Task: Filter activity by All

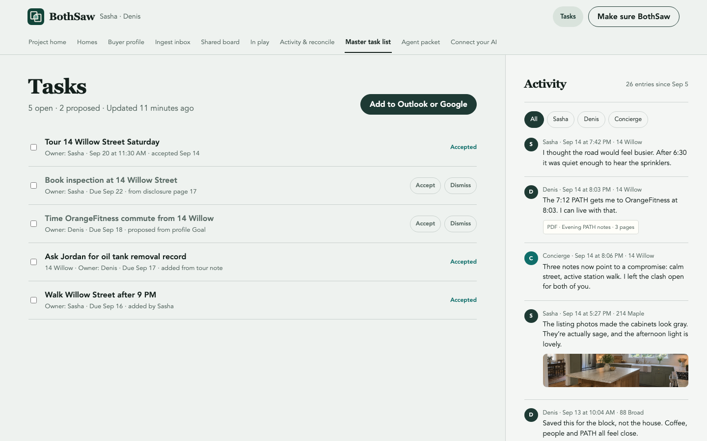Action: (534, 120)
